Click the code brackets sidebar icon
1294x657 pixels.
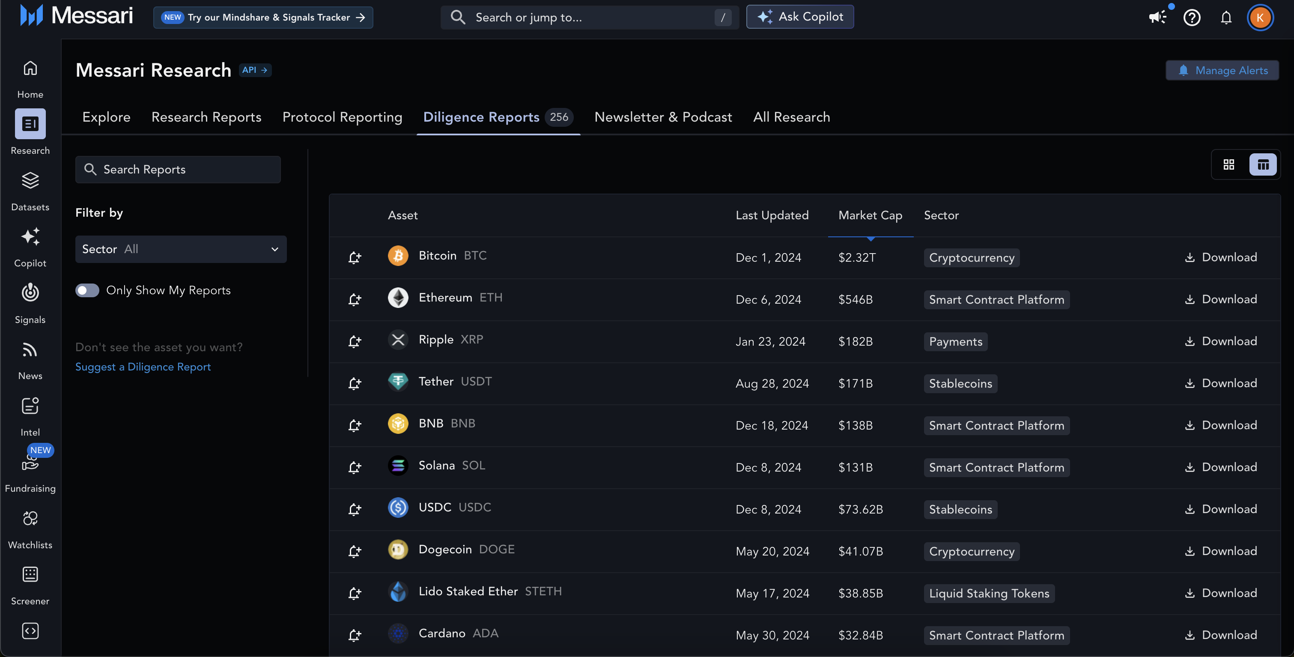click(30, 631)
